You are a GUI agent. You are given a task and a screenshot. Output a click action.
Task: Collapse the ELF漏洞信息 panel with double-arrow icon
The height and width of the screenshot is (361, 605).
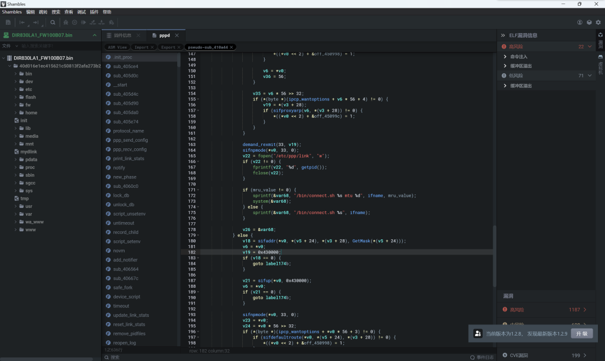point(503,35)
